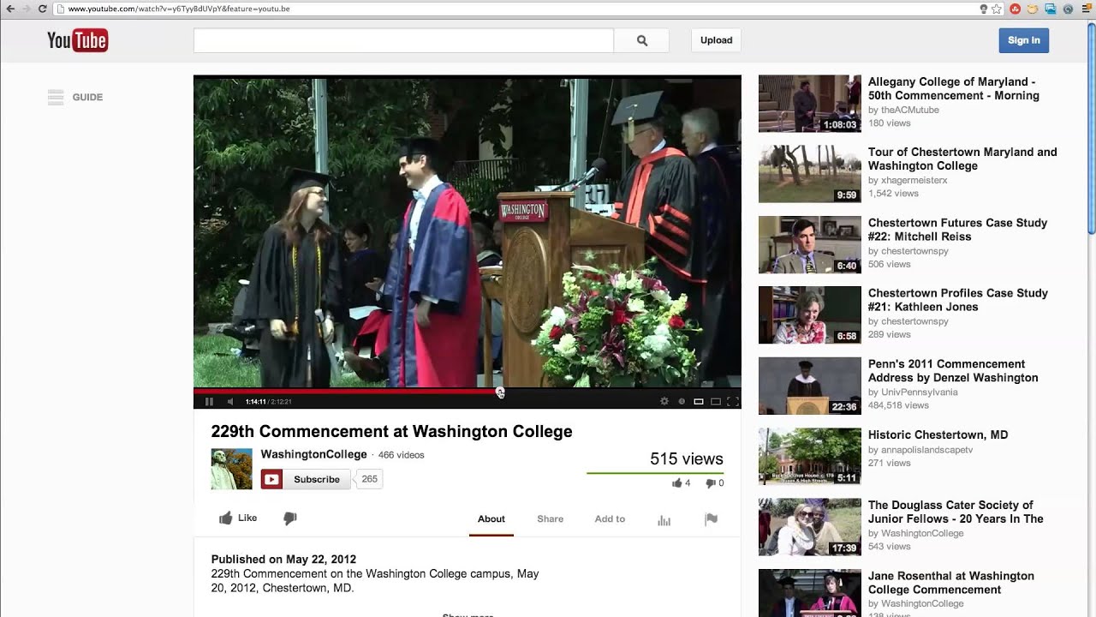Viewport: 1096px width, 617px height.
Task: Click the gray circular arrow extension icon
Action: tap(1068, 9)
